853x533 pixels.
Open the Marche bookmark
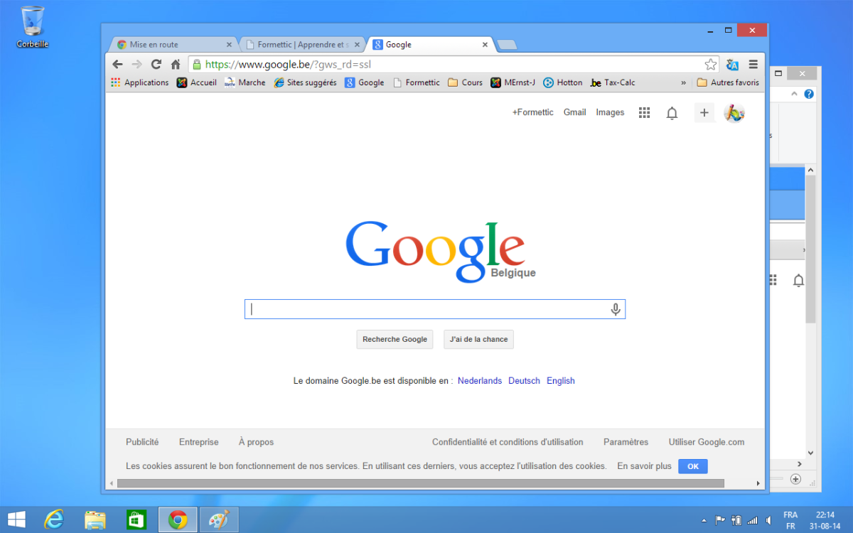coord(245,82)
